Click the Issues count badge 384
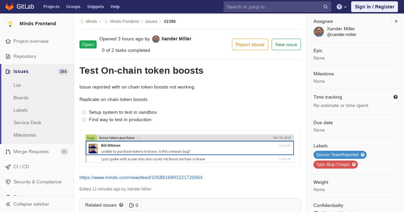The height and width of the screenshot is (212, 404). [63, 72]
